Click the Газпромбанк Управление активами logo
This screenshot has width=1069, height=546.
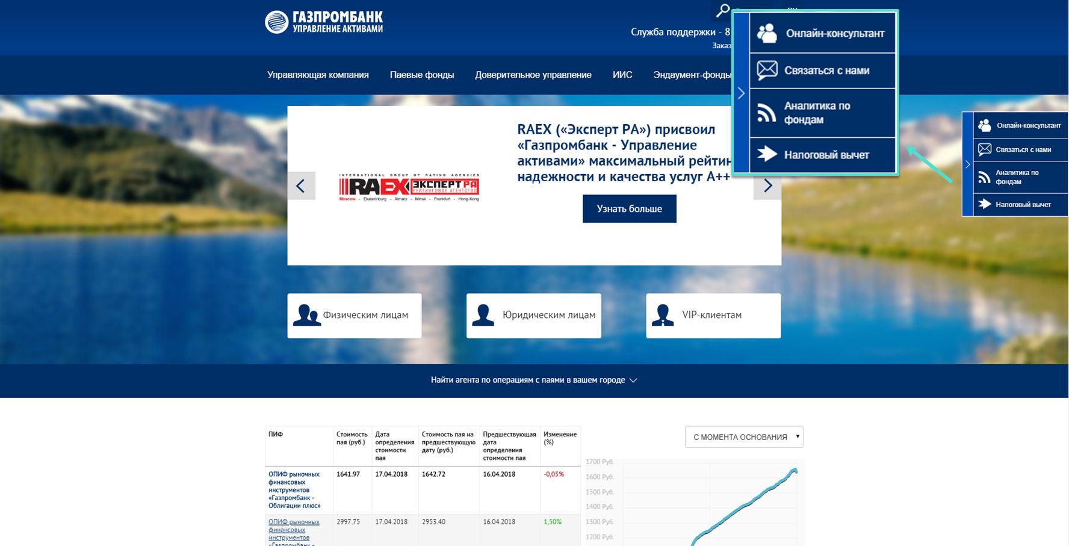[324, 22]
